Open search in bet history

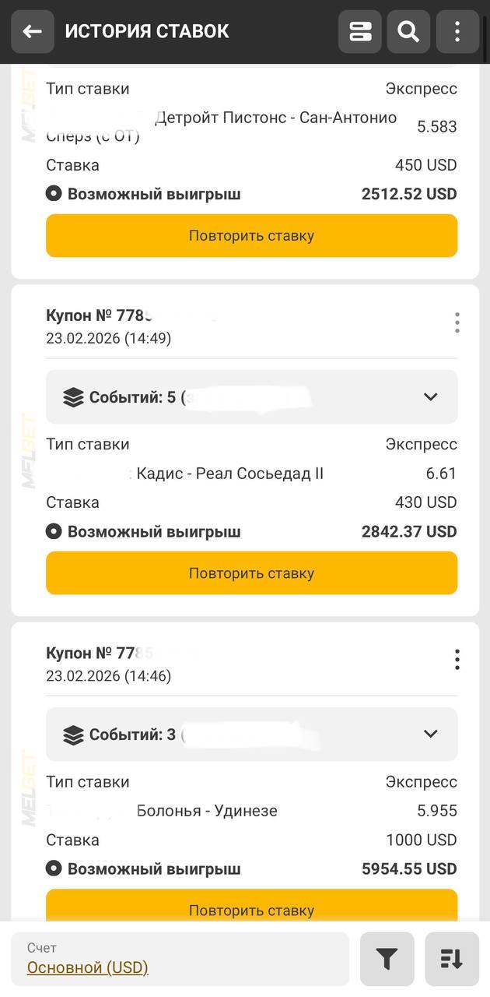[x=408, y=32]
